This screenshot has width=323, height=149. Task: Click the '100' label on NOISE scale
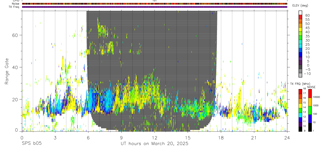[315, 114]
